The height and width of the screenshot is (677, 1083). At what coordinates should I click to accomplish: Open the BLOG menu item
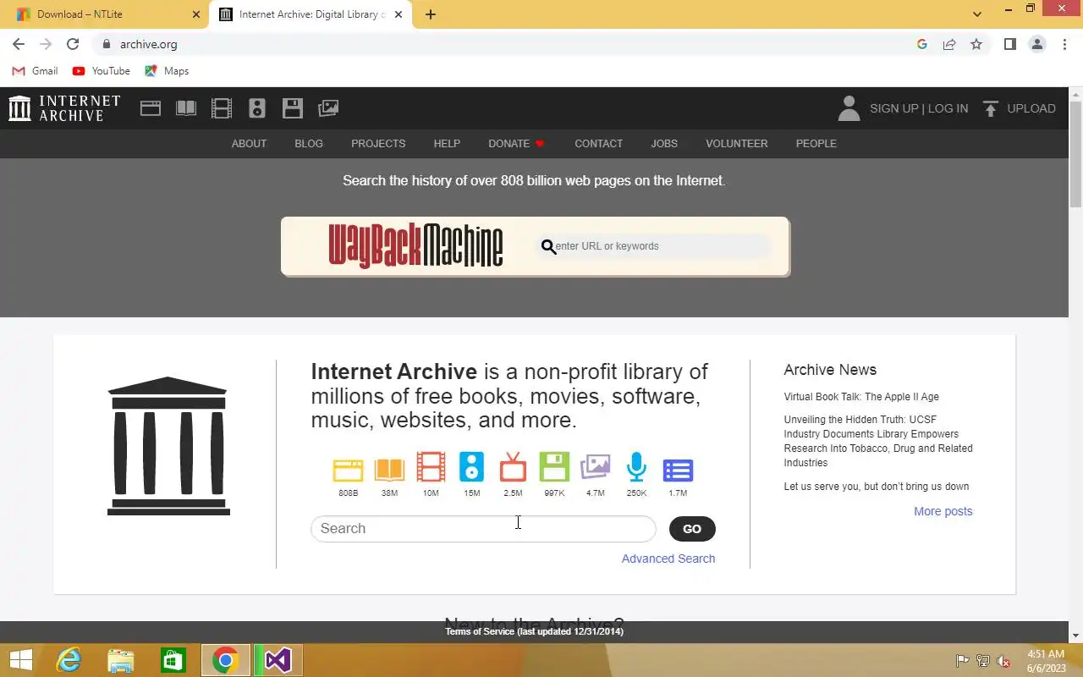[x=309, y=144]
